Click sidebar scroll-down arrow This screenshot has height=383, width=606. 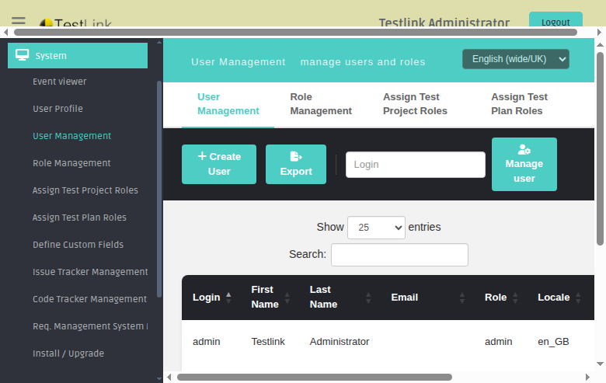pyautogui.click(x=158, y=379)
